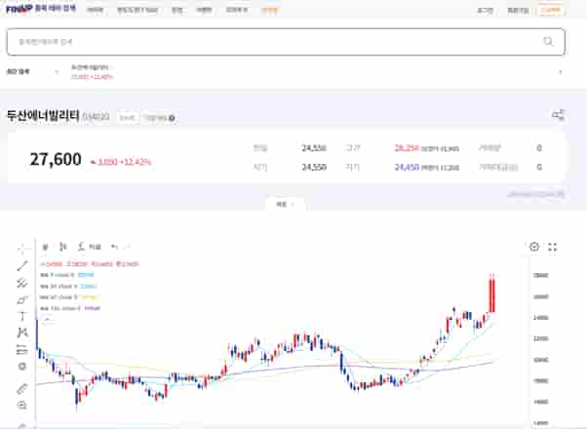587x429 pixels.
Task: Click the magnifier icon in the search box
Action: pyautogui.click(x=548, y=42)
